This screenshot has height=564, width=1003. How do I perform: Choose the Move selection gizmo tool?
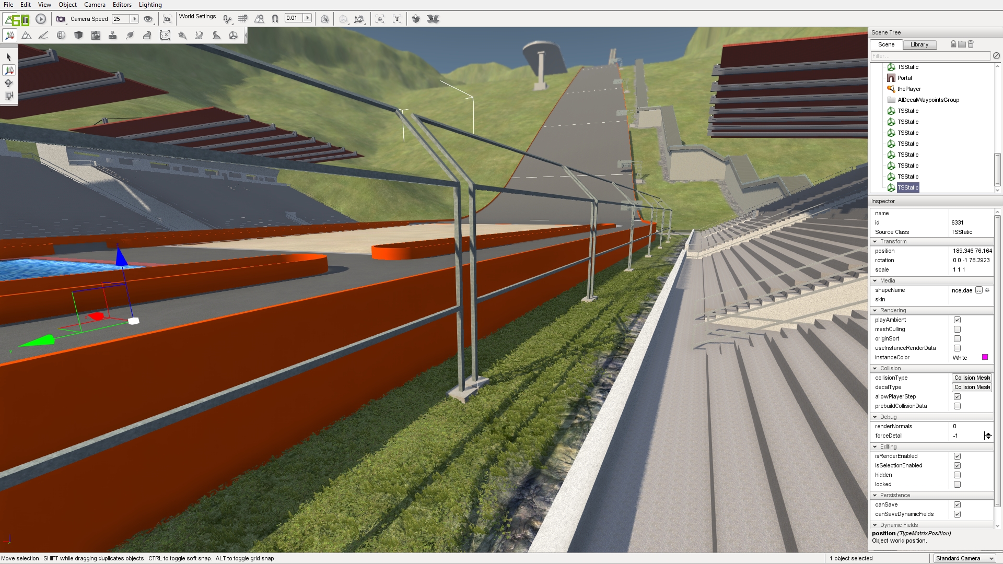[9, 70]
